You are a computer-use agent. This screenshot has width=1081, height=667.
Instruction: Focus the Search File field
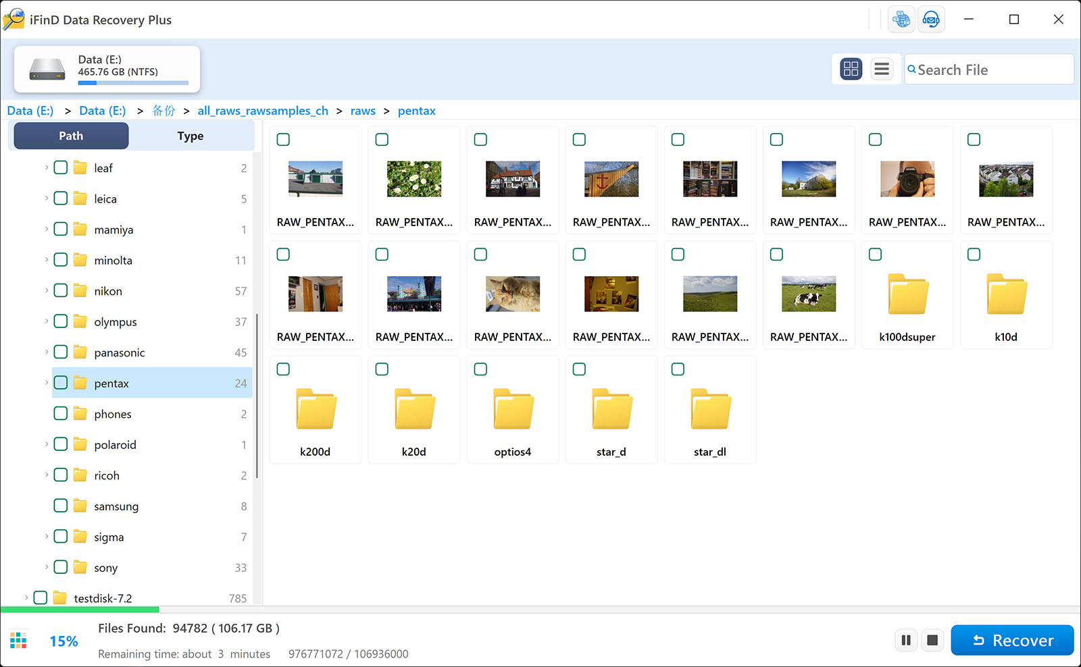coord(989,69)
